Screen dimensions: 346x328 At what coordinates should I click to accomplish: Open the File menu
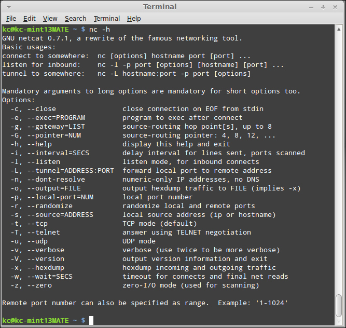(11, 19)
